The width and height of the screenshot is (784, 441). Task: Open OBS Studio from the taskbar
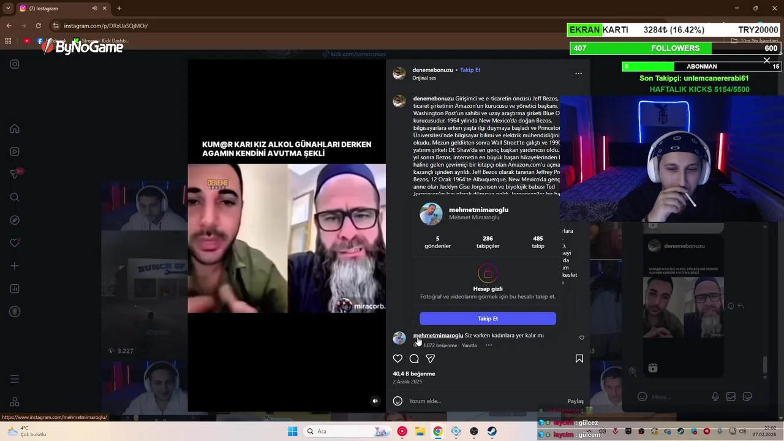click(474, 431)
